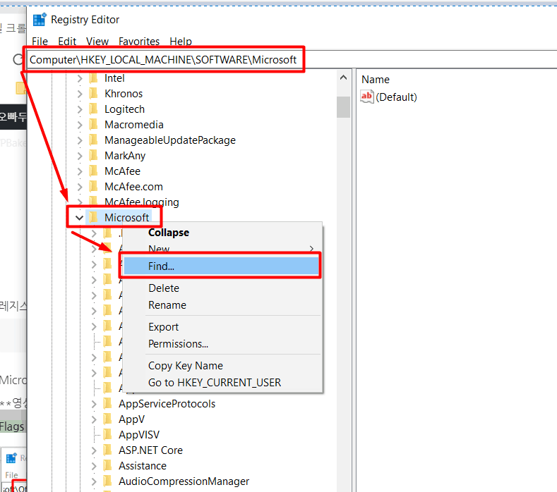
Task: Select the (Default) value entry
Action: pos(396,97)
